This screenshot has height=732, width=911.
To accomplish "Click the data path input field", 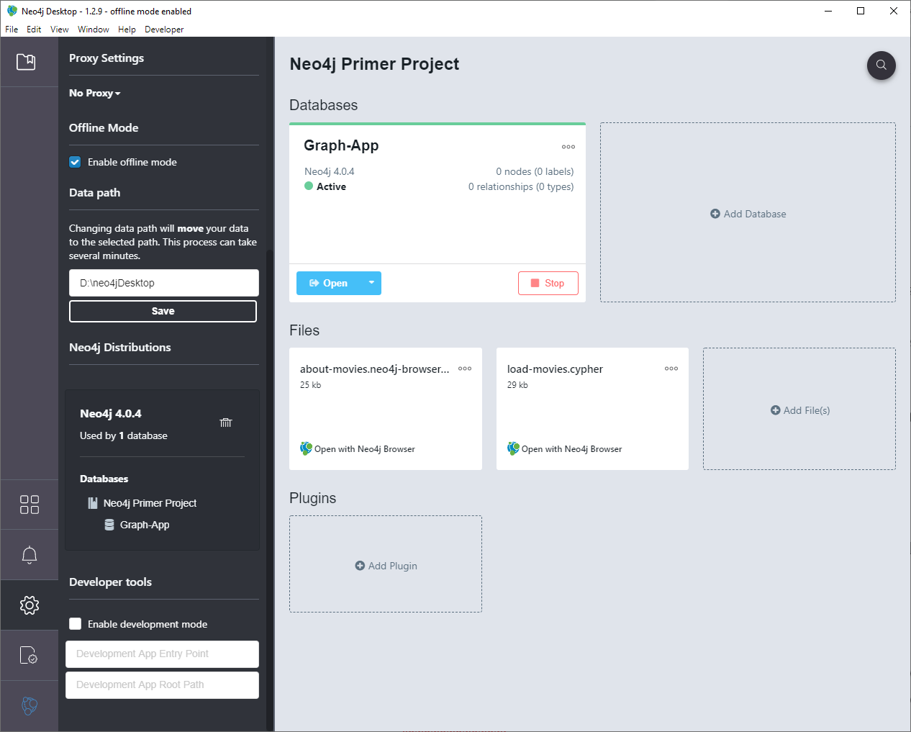I will (163, 282).
